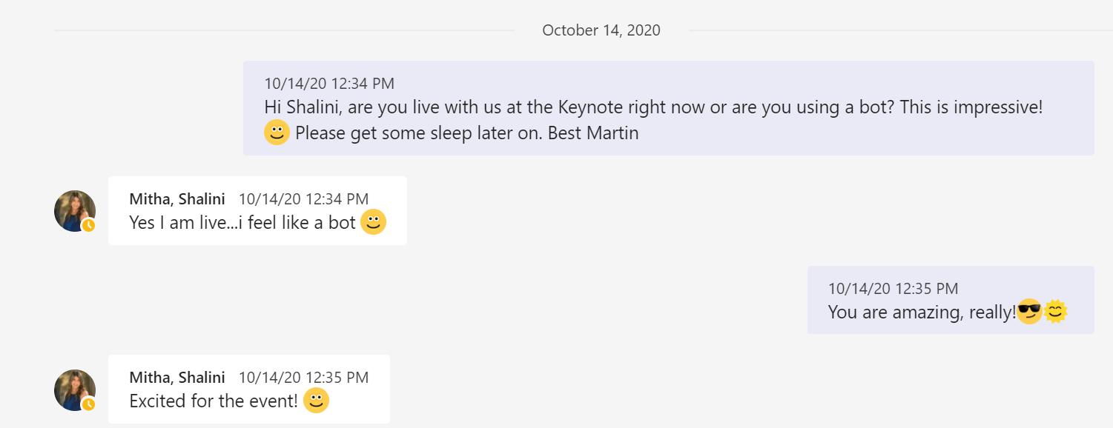Open Shalini's avatar beside "Yes I am live"

click(74, 210)
